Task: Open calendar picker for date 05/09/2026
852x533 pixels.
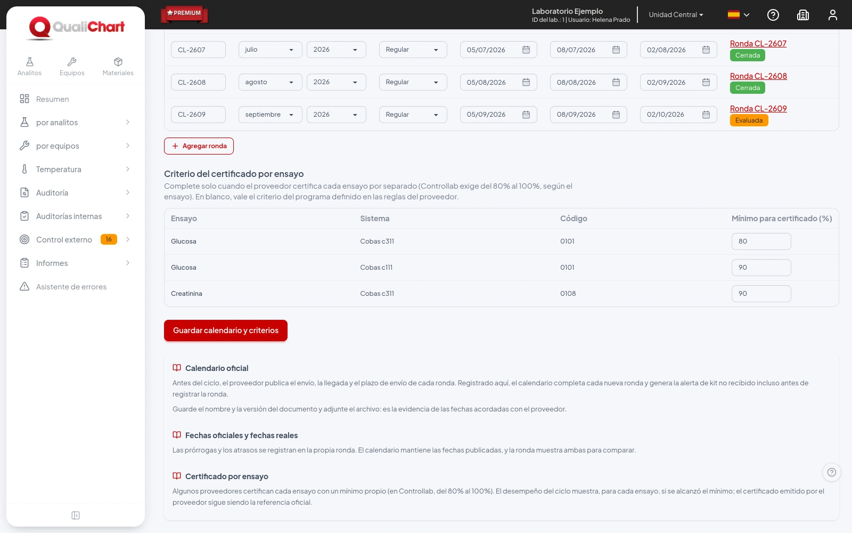Action: tap(526, 115)
